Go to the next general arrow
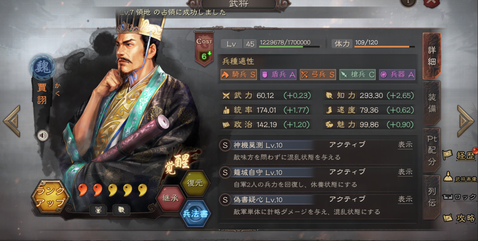 pos(465,121)
